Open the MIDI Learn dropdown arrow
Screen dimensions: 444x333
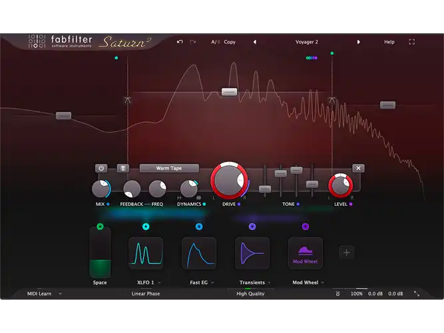pyautogui.click(x=61, y=294)
